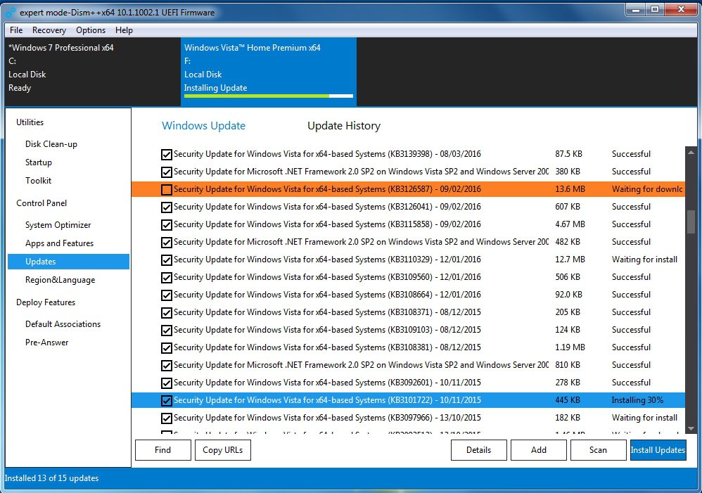Deselect the KB3097966 update checkbox
The height and width of the screenshot is (493, 702).
tap(167, 418)
